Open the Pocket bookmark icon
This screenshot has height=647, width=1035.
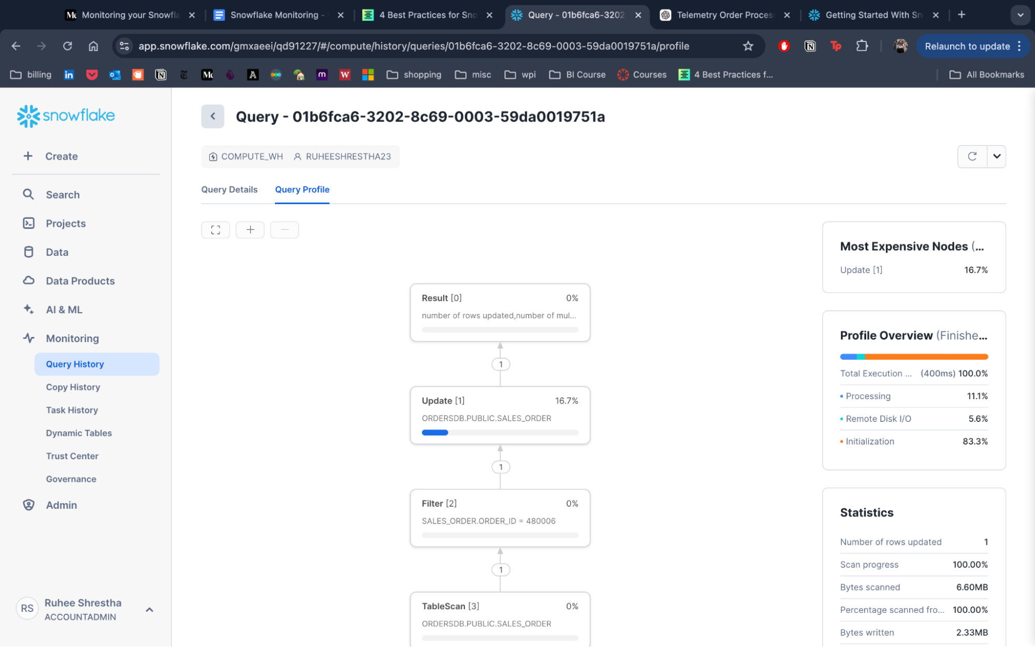(x=92, y=75)
